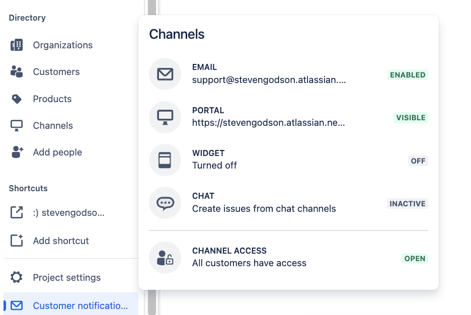Click the Widget device icon
Image resolution: width=471 pixels, height=315 pixels.
tap(165, 160)
